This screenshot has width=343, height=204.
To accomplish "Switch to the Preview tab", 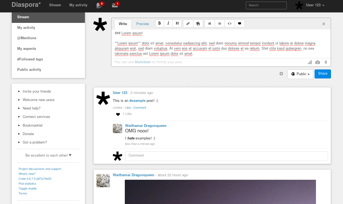I will 143,24.
